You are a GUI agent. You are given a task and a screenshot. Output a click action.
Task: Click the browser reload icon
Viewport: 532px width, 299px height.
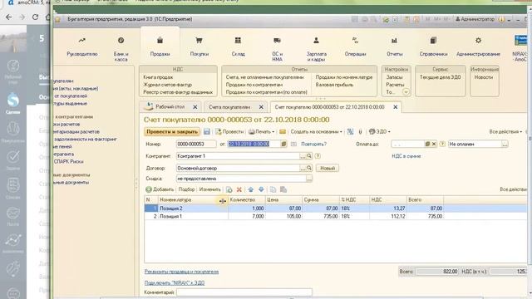35,17
